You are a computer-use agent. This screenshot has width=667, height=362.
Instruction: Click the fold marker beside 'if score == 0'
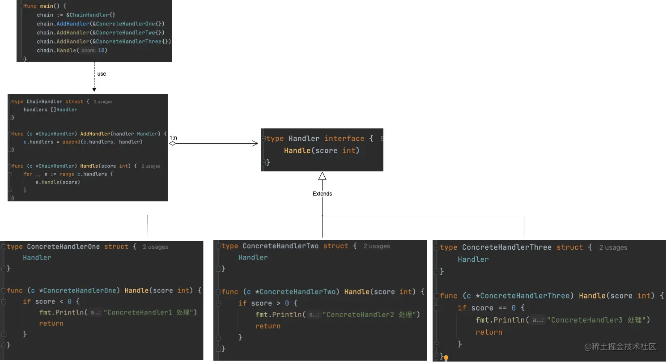pyautogui.click(x=436, y=308)
